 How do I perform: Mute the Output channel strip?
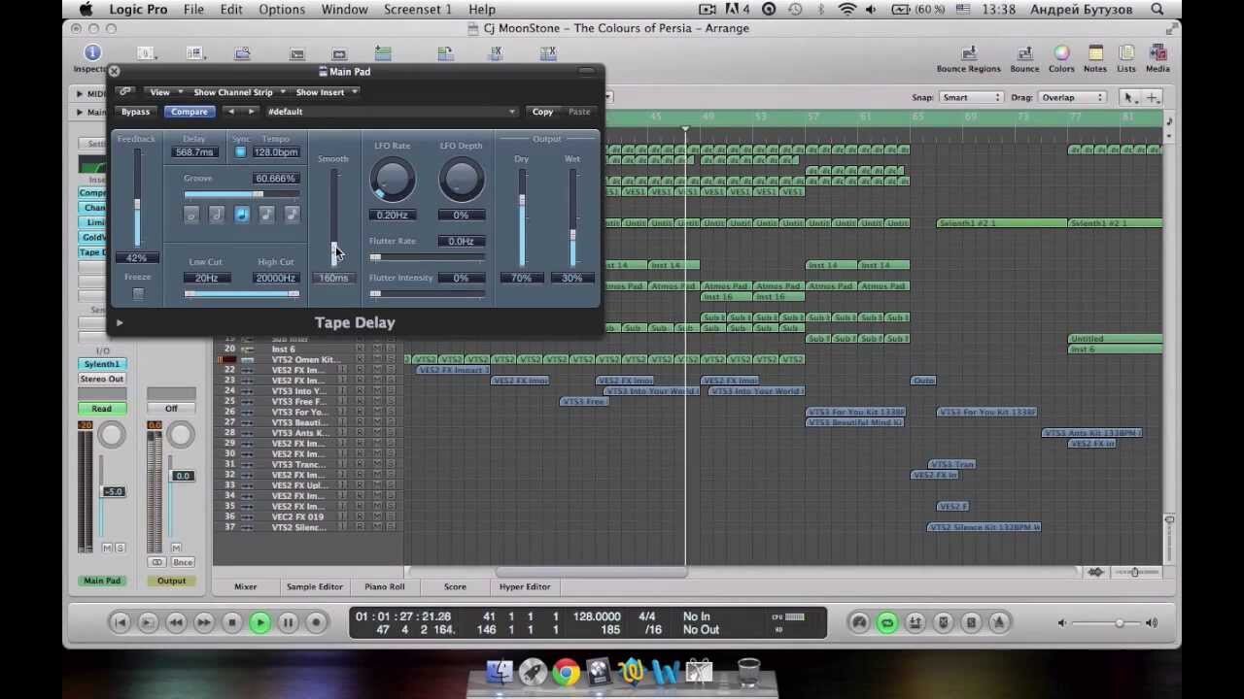176,549
